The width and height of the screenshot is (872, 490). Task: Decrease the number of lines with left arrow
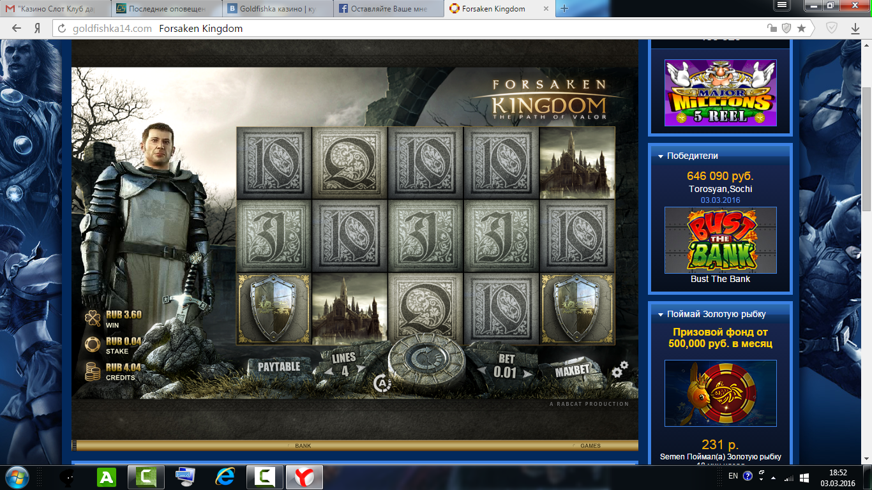click(328, 371)
